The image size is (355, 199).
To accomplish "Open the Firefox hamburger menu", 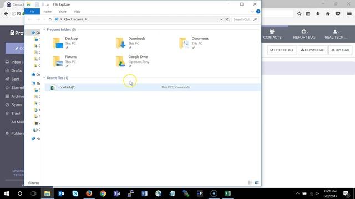I will tap(349, 13).
